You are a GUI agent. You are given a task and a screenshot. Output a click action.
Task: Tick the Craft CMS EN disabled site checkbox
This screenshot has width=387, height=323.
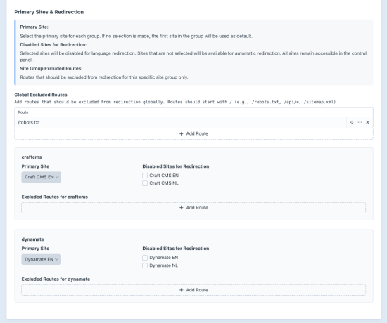point(145,176)
